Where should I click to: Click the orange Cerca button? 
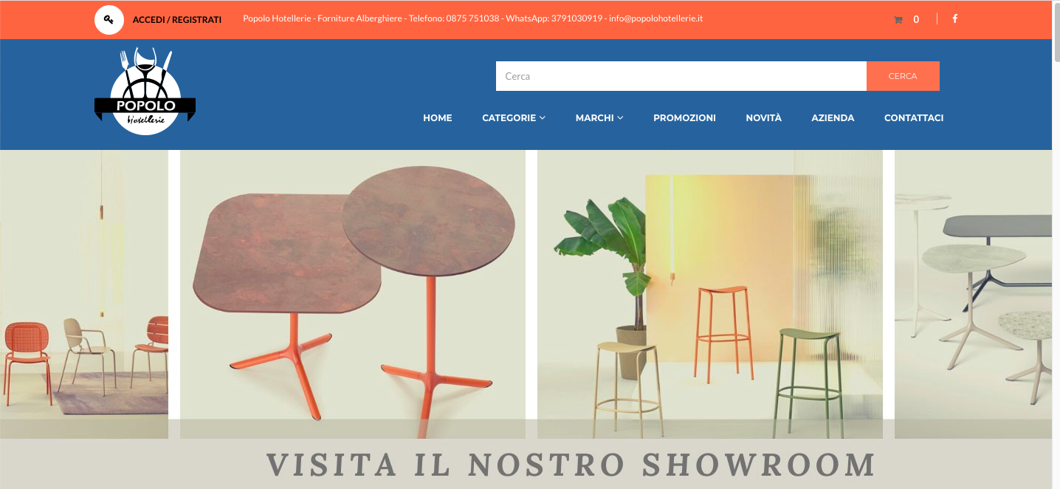click(x=903, y=76)
